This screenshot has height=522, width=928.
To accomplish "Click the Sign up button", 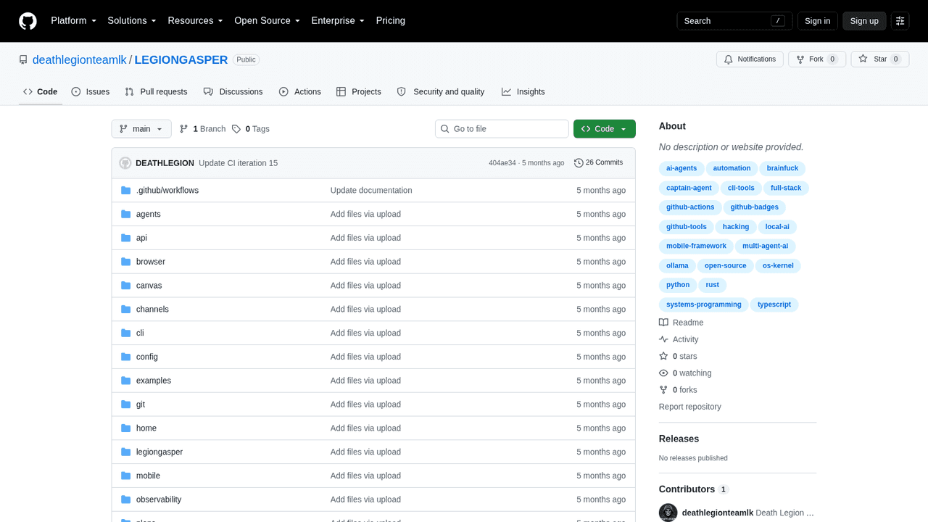I will coord(864,21).
